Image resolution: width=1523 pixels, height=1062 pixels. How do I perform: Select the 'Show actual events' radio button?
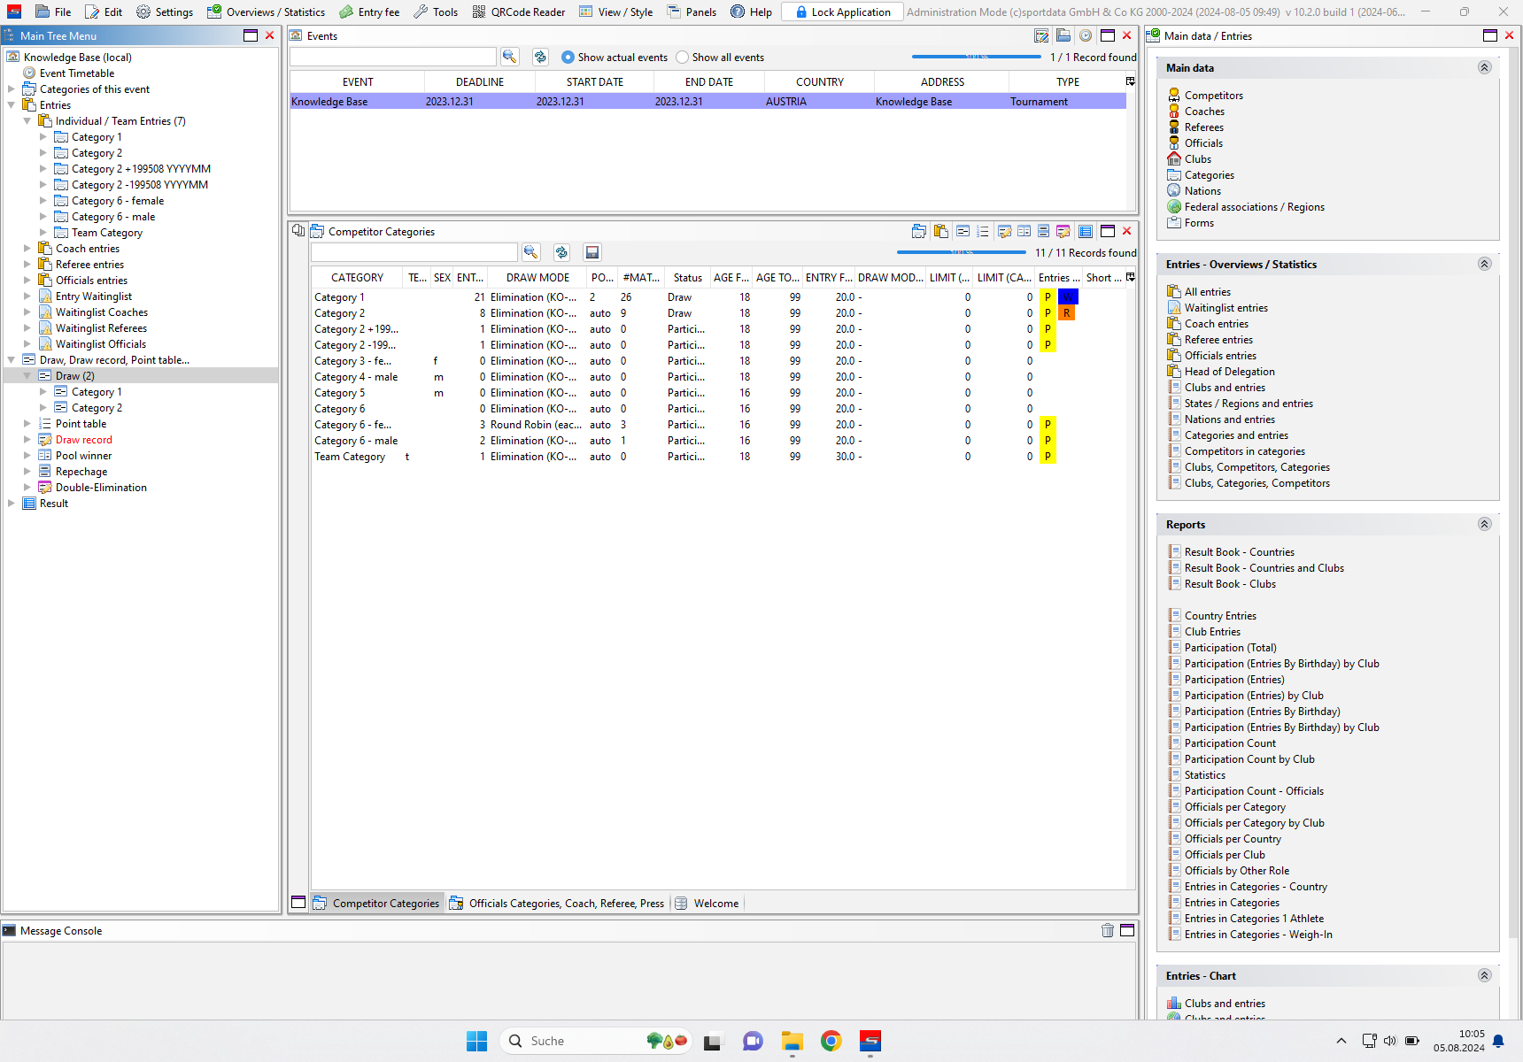[x=568, y=58]
